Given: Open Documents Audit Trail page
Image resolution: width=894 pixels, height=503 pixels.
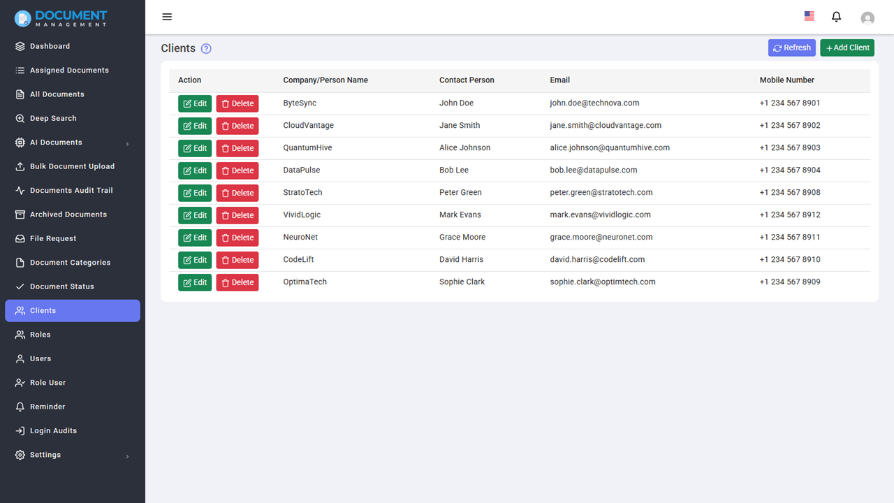Looking at the screenshot, I should (x=73, y=191).
